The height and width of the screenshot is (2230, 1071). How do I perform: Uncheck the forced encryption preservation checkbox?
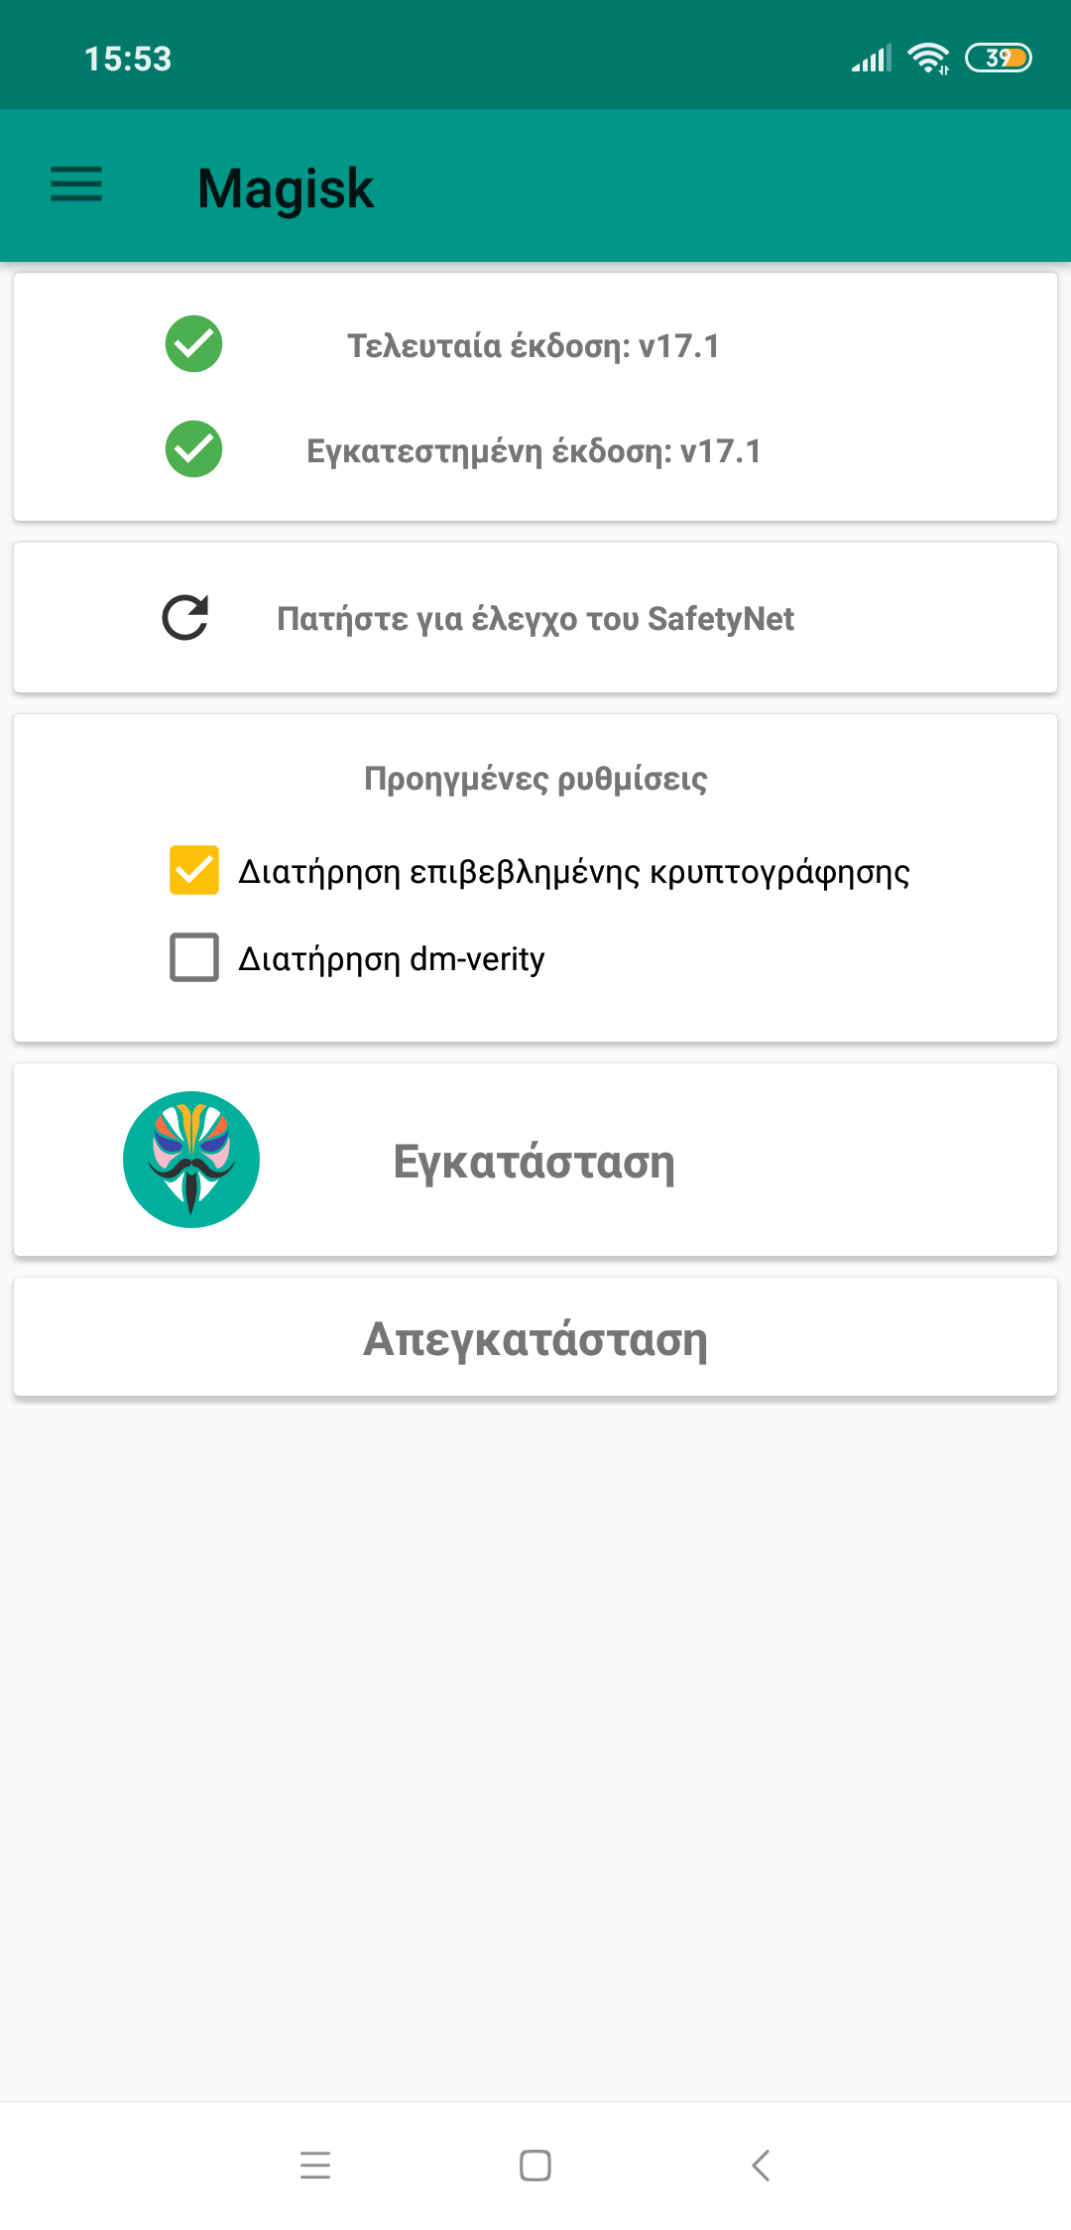click(x=194, y=870)
